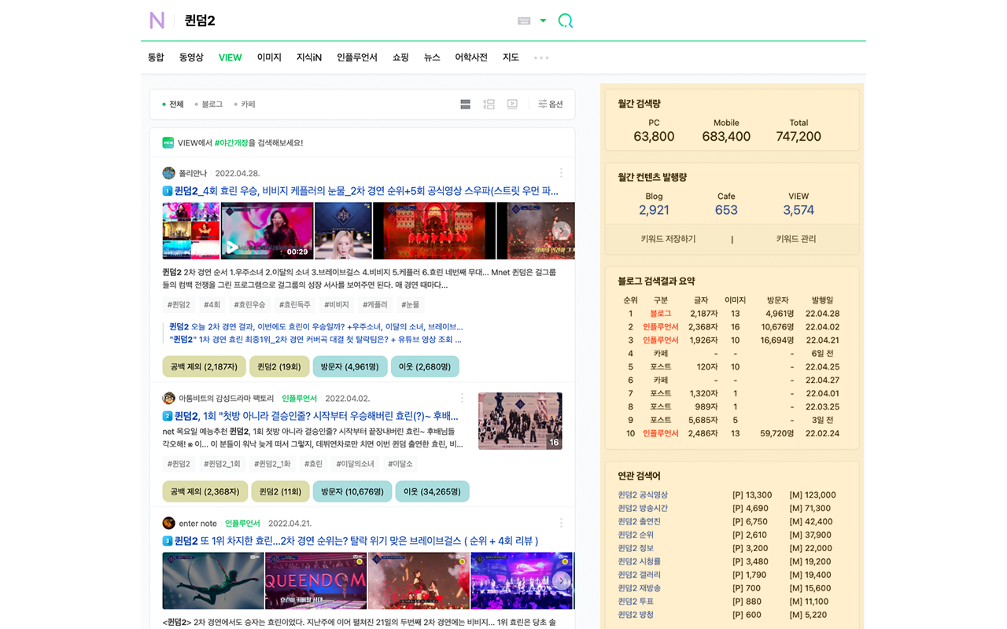1007x629 pixels.
Task: Open related search 퀸덤2 방송시간
Action: [643, 509]
